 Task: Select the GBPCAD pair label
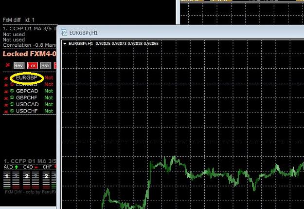click(x=27, y=91)
